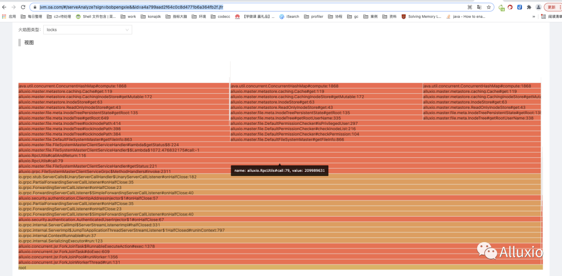
Task: Go forward to the next page
Action: tap(14, 7)
